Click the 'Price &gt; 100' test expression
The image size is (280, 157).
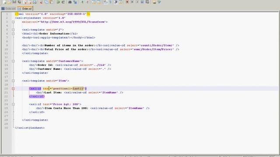[x=66, y=104]
